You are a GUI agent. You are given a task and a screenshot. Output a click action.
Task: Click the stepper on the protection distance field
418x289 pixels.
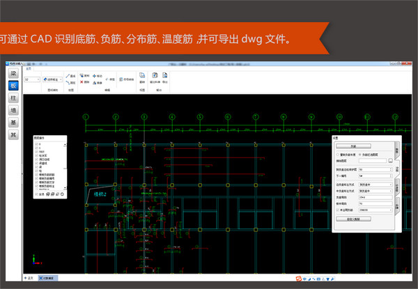tap(391, 169)
